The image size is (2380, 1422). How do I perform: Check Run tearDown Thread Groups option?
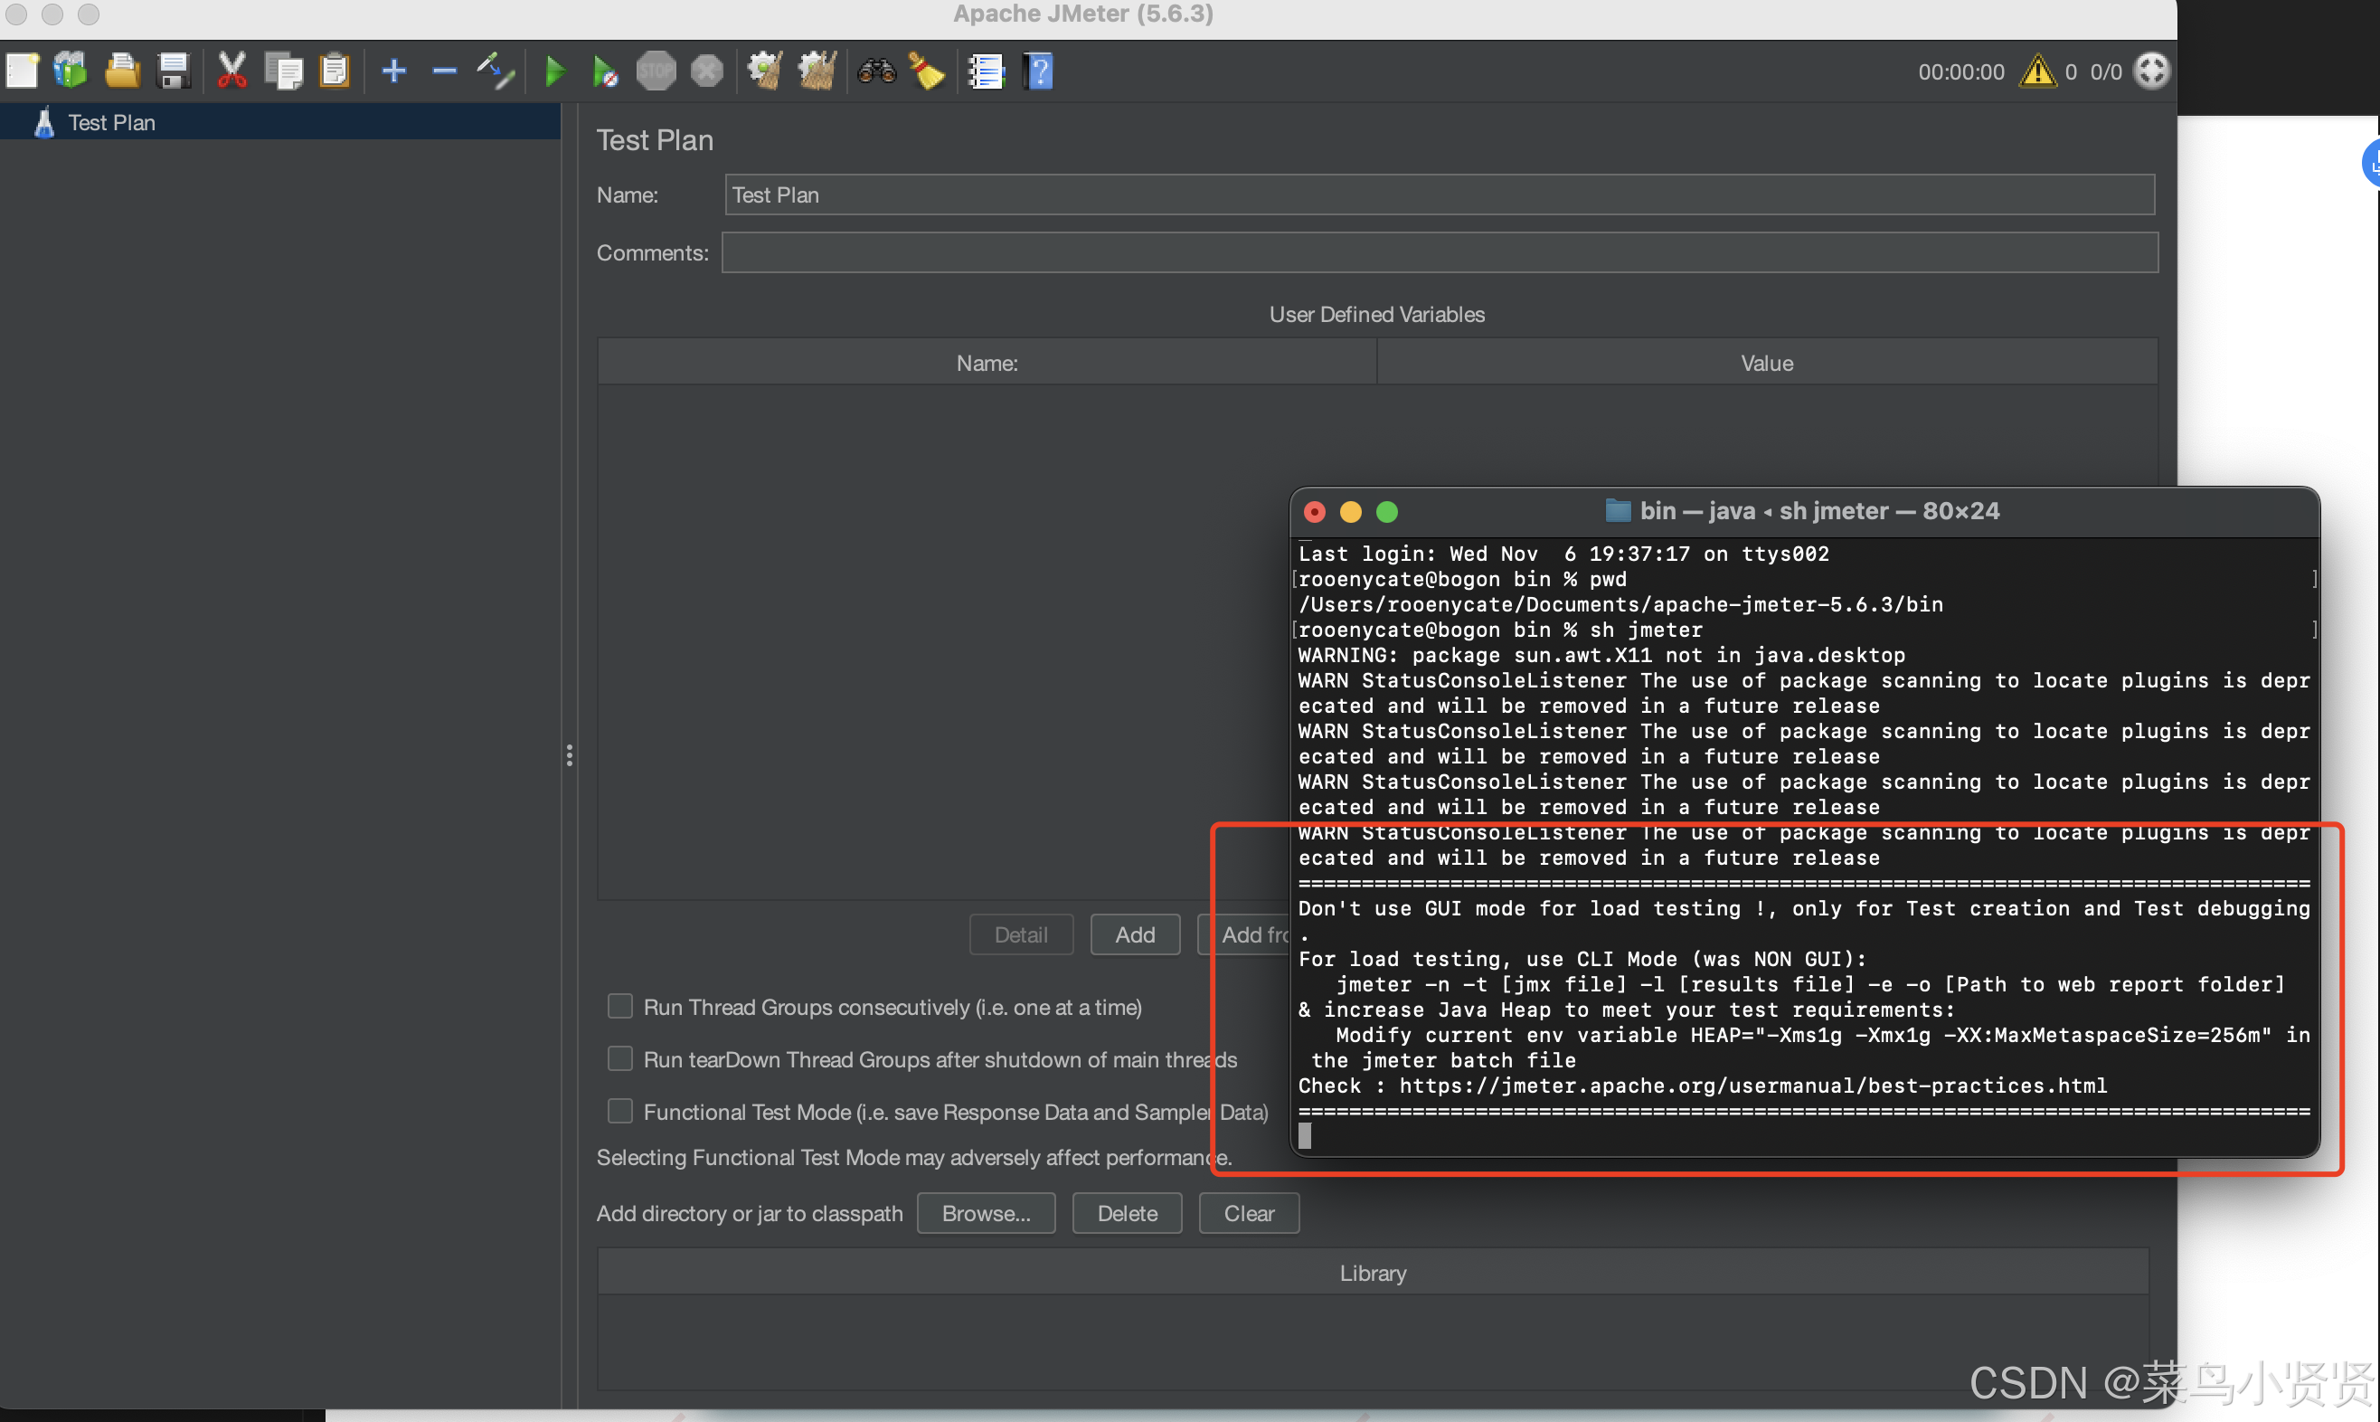620,1059
